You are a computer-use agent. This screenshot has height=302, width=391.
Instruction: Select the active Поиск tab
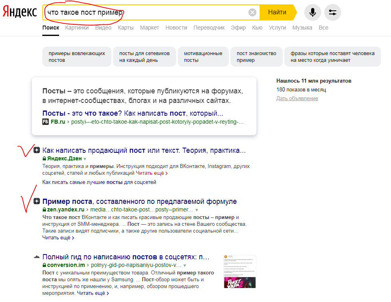point(51,28)
